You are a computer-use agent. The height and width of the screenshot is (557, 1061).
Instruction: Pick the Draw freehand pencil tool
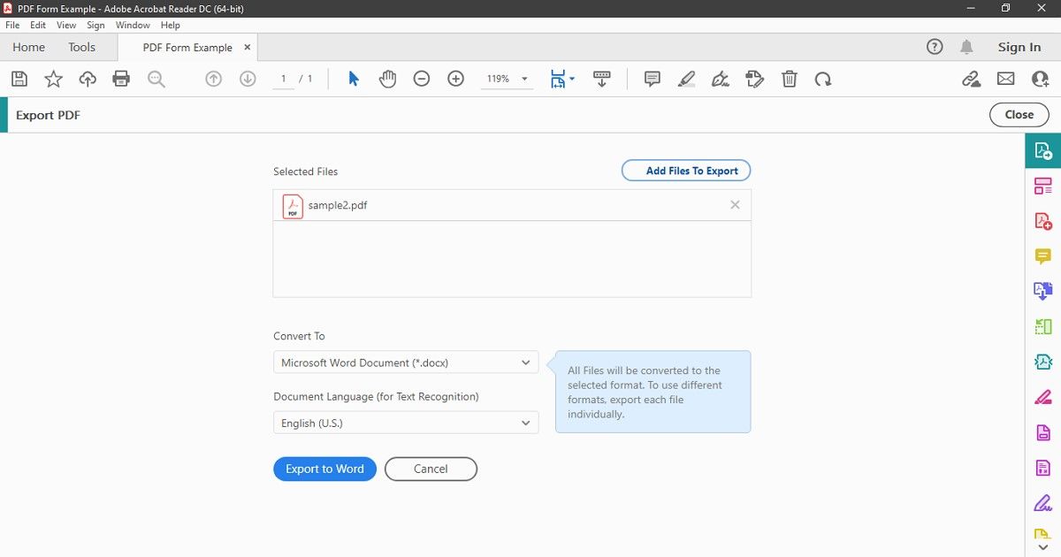pos(721,79)
